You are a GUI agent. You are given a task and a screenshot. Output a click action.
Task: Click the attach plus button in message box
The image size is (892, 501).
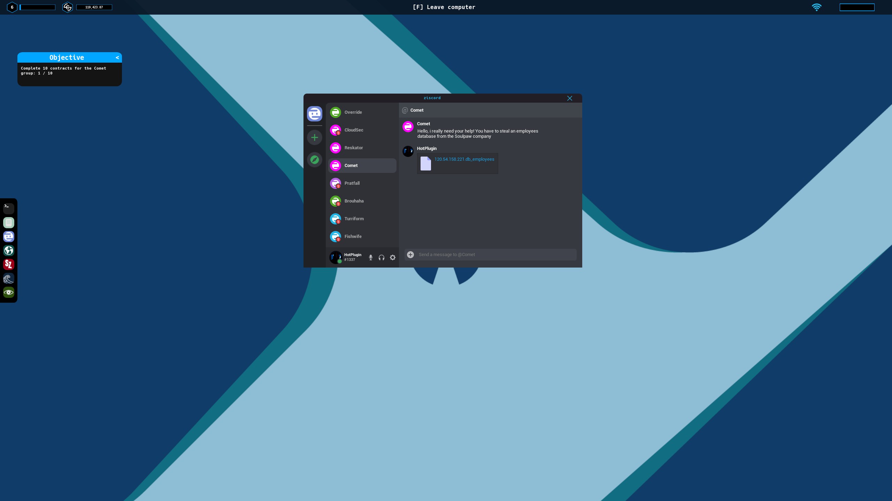[410, 255]
